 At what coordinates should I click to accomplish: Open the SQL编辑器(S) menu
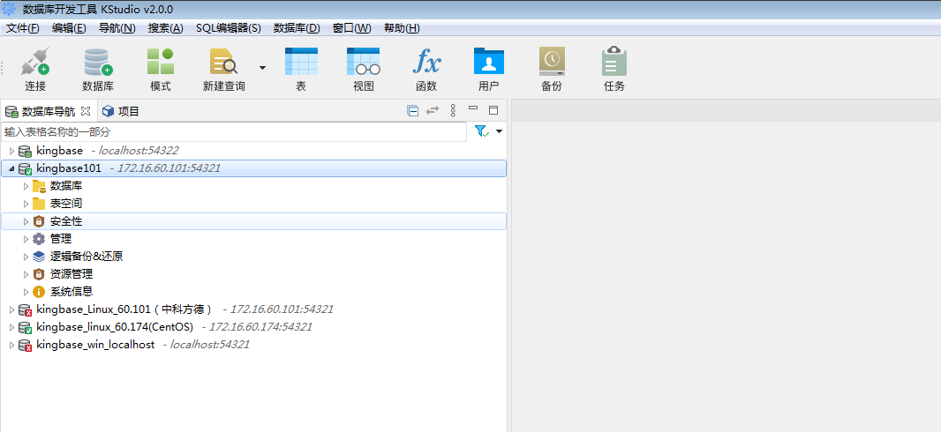point(228,28)
